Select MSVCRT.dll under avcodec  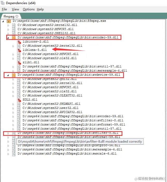[x=50, y=54]
